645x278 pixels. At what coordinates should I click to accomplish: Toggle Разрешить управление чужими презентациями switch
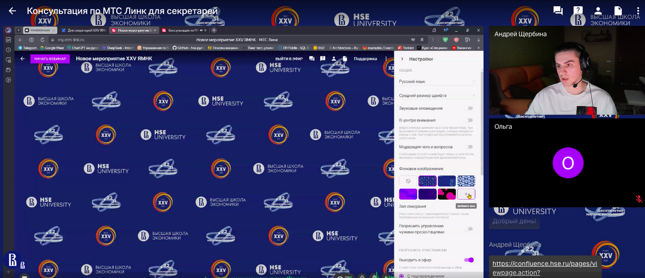468,229
